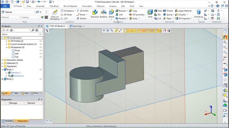The height and width of the screenshot is (128, 229).
Task: Insert a 3D Fragment
Action: click(182, 18)
